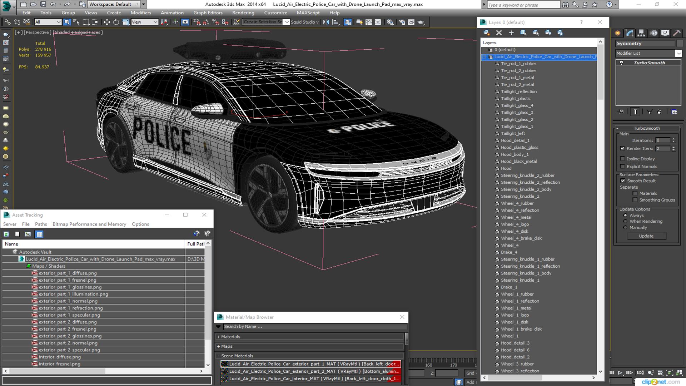Click the Mirror tool icon

click(x=326, y=22)
